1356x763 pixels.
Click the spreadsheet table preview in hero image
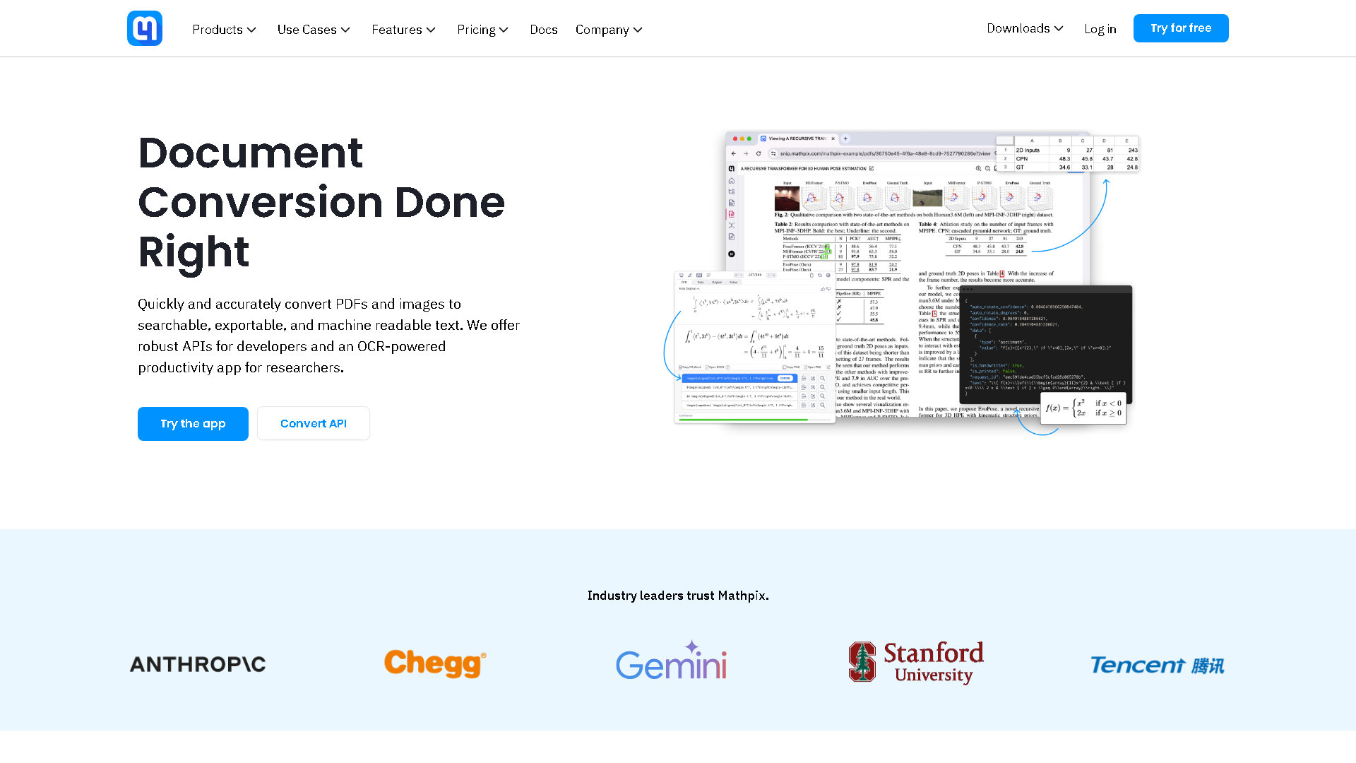[x=1066, y=154]
